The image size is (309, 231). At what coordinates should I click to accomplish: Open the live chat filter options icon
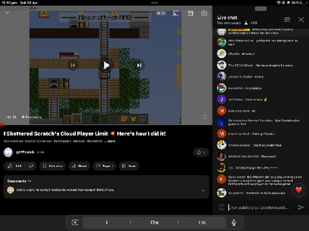[287, 20]
